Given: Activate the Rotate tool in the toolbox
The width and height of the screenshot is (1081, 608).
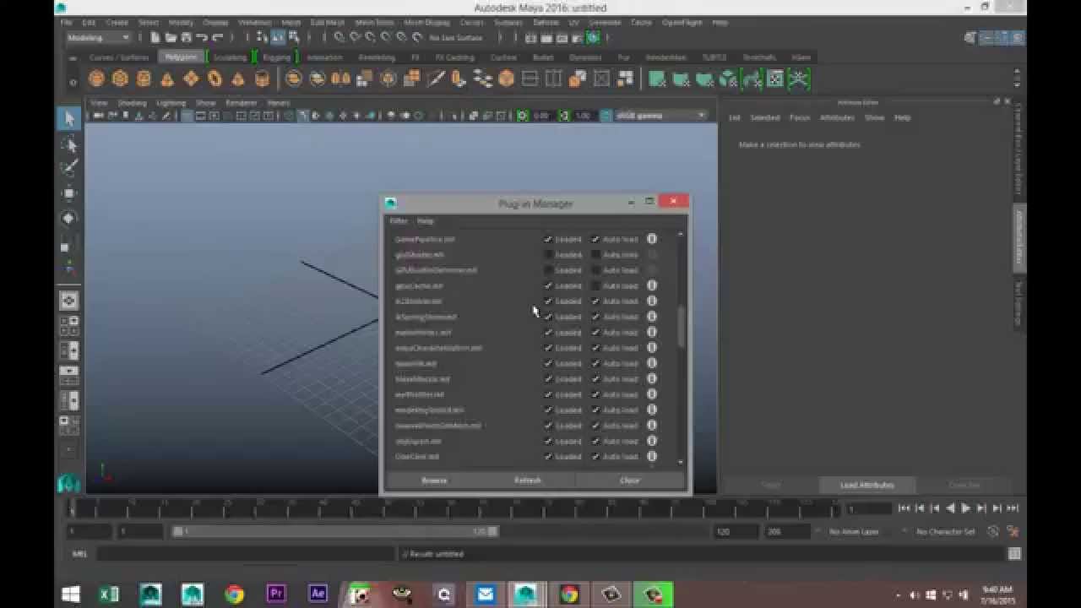Looking at the screenshot, I should 69,219.
